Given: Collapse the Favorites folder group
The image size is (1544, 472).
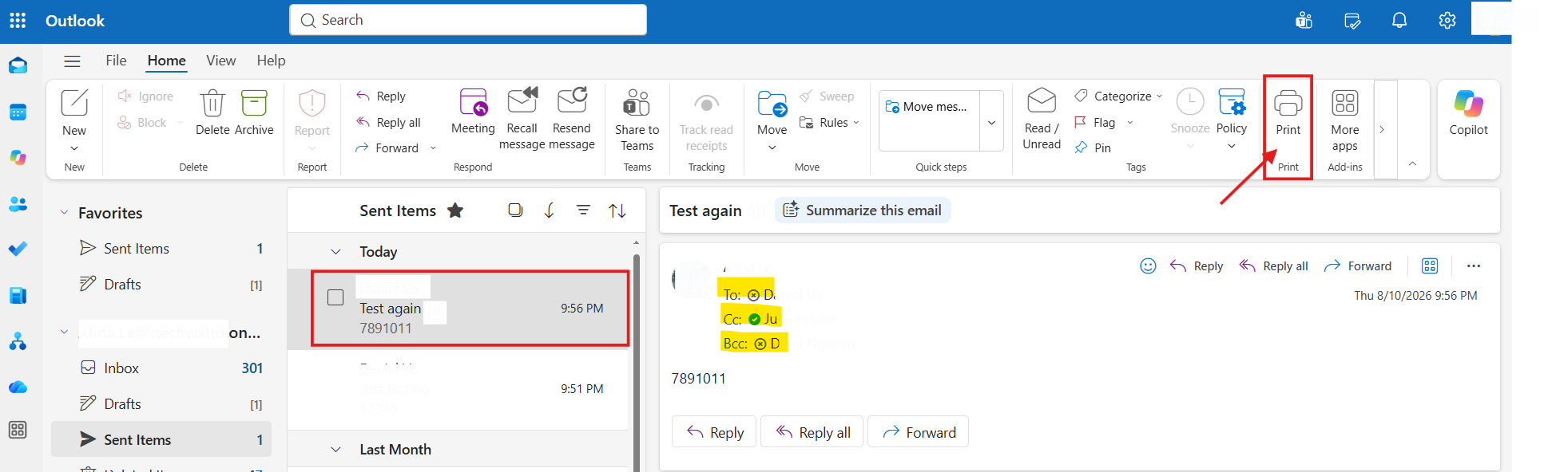Looking at the screenshot, I should click(65, 213).
